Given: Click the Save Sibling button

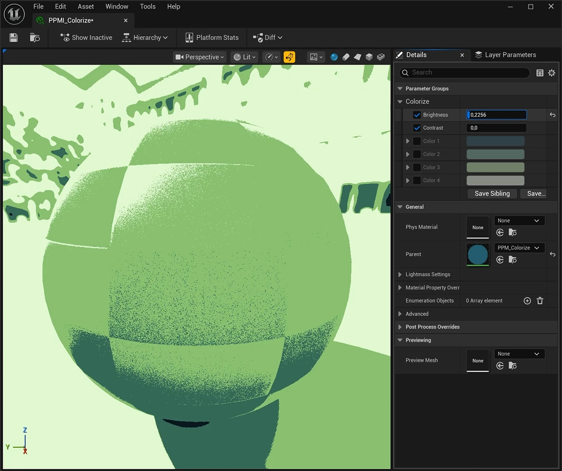Looking at the screenshot, I should pos(492,194).
